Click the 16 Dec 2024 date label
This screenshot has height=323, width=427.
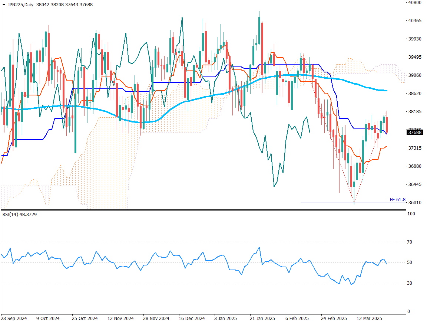192,319
